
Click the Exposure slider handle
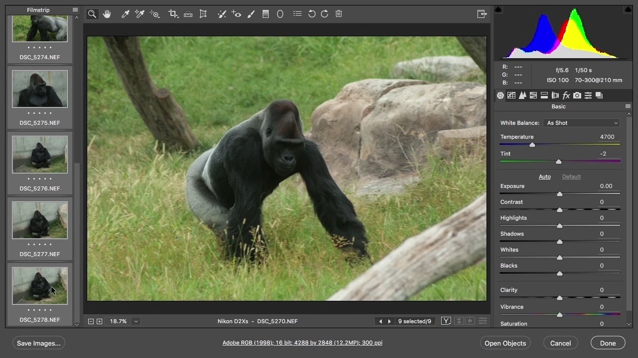pos(559,194)
